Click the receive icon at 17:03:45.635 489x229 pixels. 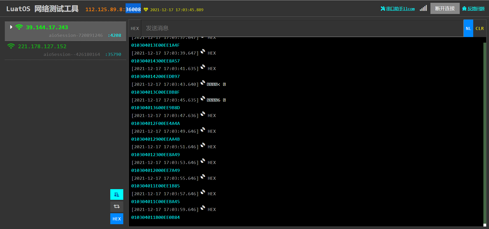pos(203,98)
